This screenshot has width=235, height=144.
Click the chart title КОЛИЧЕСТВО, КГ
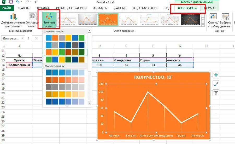153,77
